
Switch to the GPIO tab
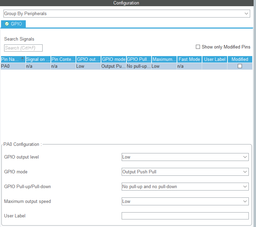pyautogui.click(x=13, y=24)
